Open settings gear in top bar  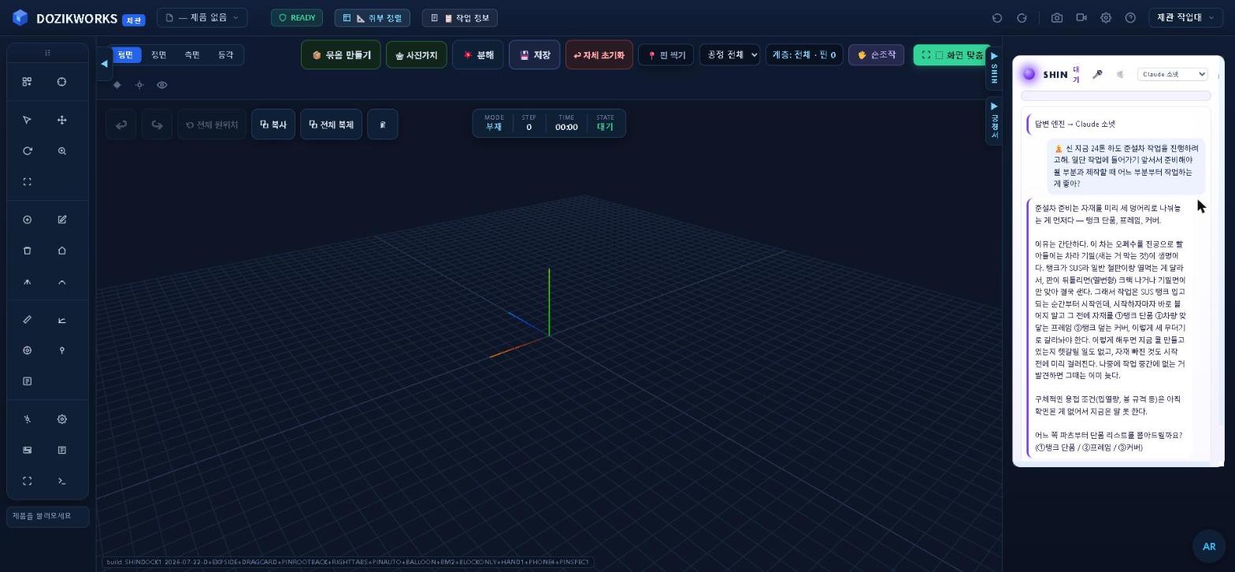click(x=1106, y=17)
